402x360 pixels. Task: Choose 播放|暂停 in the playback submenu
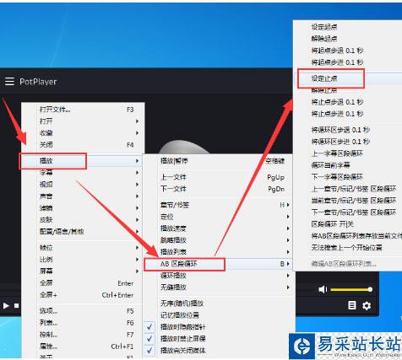point(218,161)
